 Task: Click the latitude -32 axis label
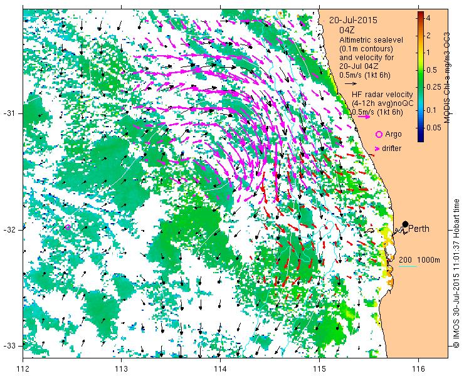(9, 230)
